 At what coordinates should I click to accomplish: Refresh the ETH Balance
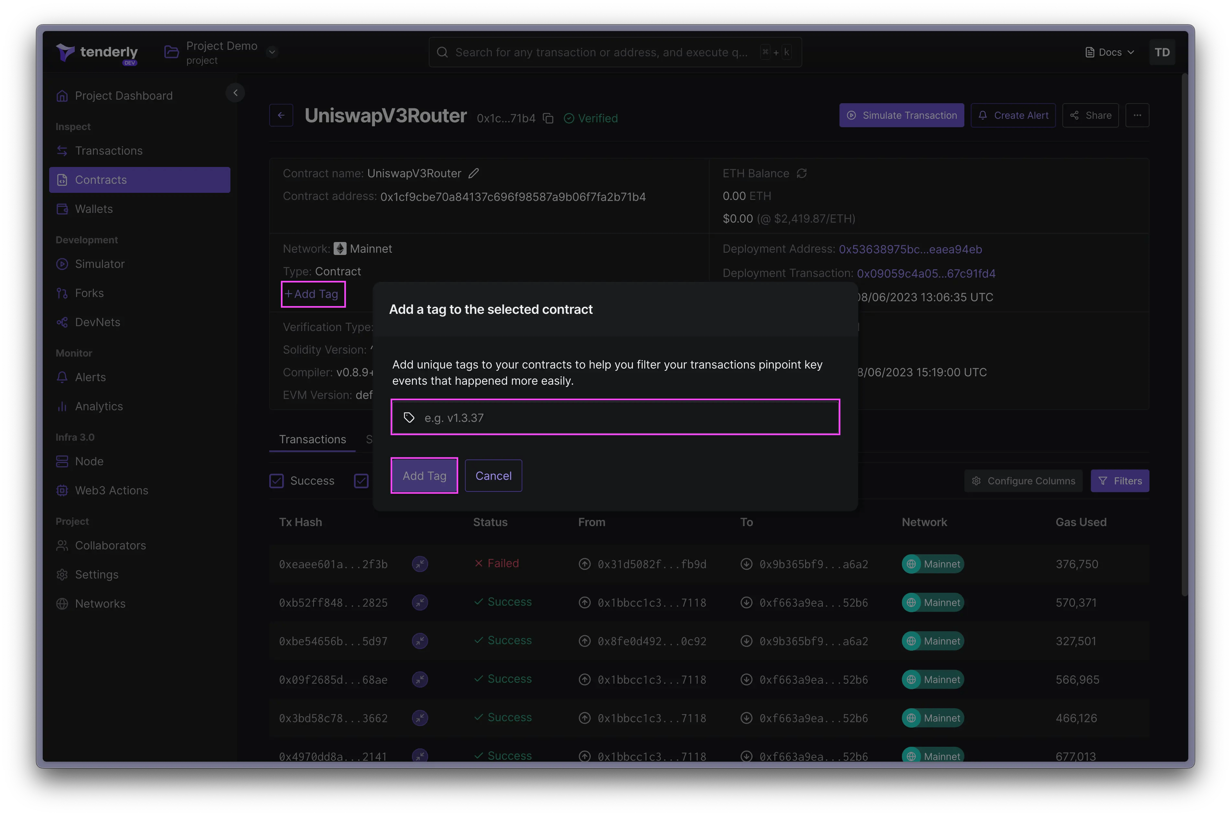point(802,173)
